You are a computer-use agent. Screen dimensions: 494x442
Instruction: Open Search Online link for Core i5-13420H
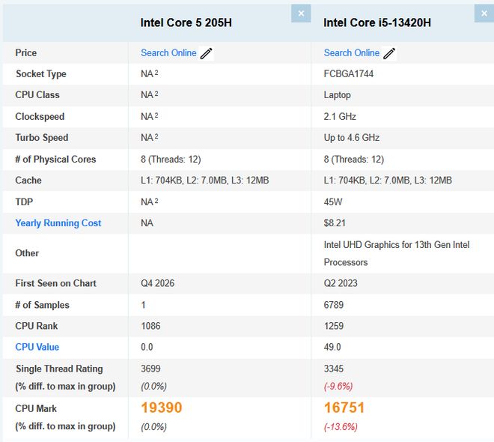click(352, 52)
